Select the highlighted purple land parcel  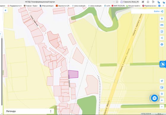point(73,74)
